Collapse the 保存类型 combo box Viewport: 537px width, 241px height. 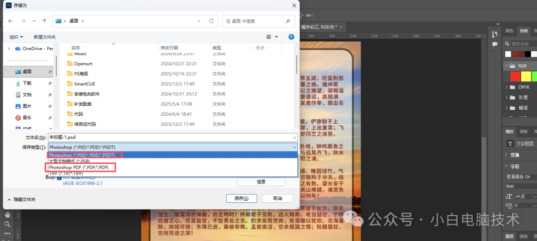pos(294,147)
